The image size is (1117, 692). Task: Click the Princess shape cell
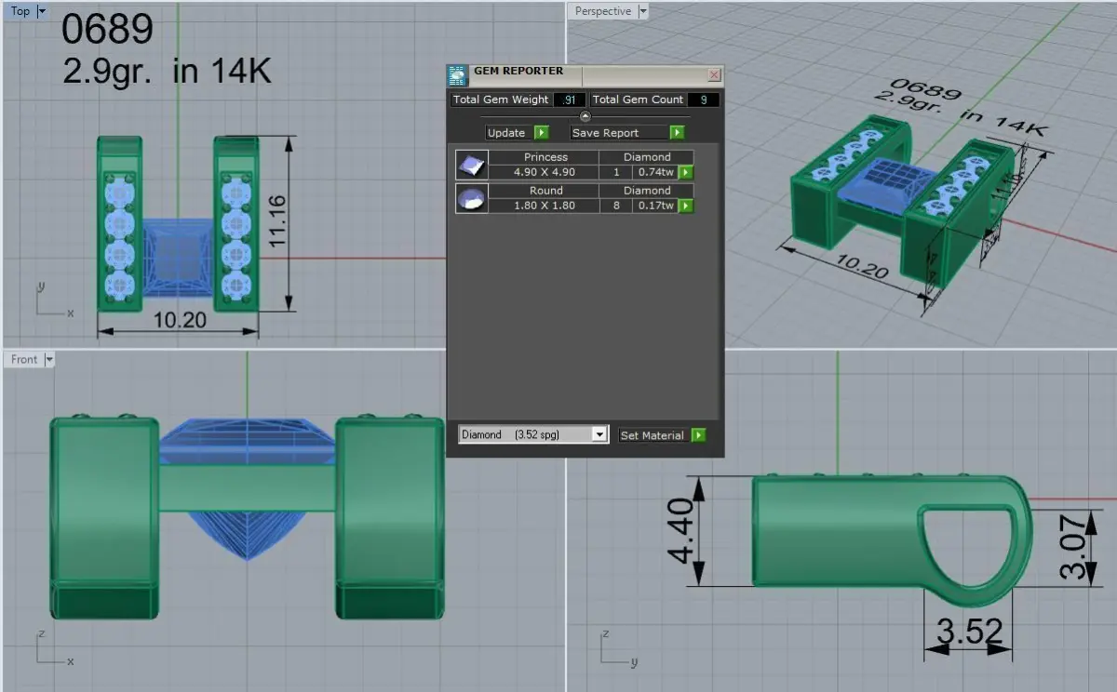coord(545,157)
